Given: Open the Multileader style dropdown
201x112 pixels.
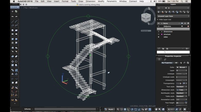Looking at the screenshot, I should point(182,93).
